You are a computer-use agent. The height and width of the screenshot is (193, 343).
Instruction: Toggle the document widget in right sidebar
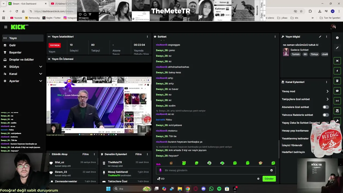(x=337, y=81)
